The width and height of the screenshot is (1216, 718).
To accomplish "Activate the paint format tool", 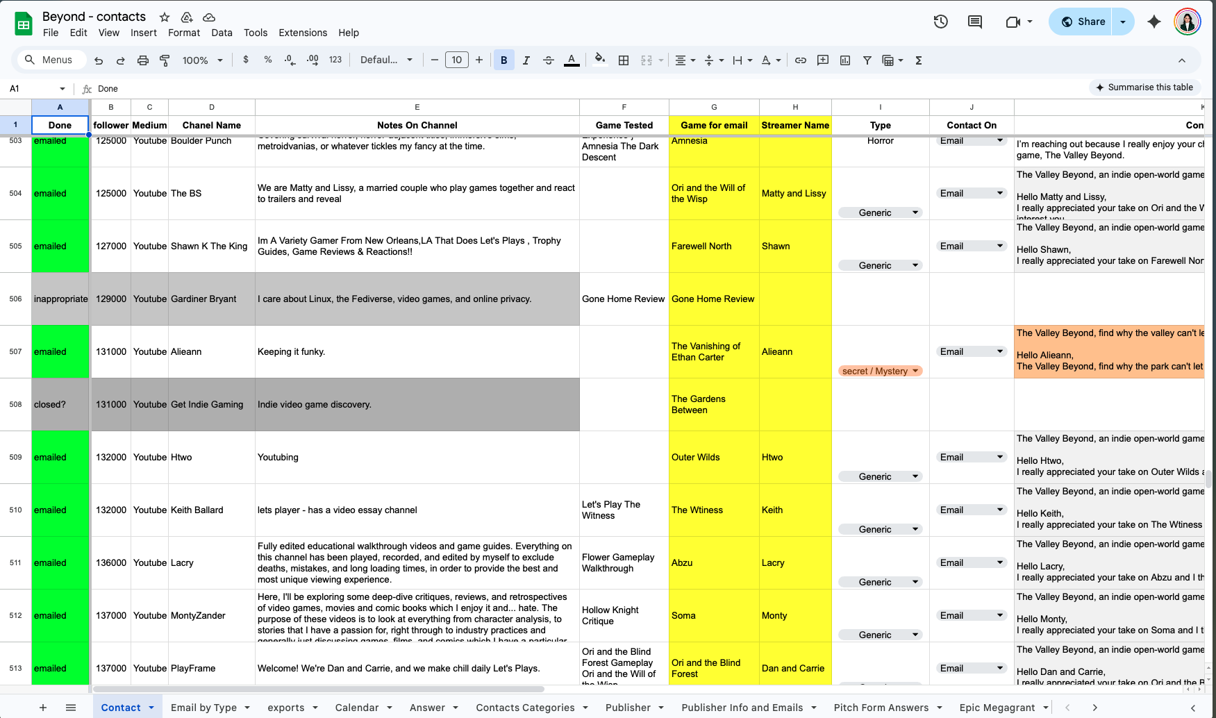I will 165,60.
